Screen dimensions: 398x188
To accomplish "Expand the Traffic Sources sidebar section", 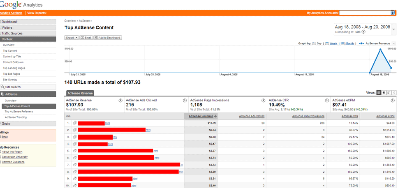I will [x=28, y=33].
